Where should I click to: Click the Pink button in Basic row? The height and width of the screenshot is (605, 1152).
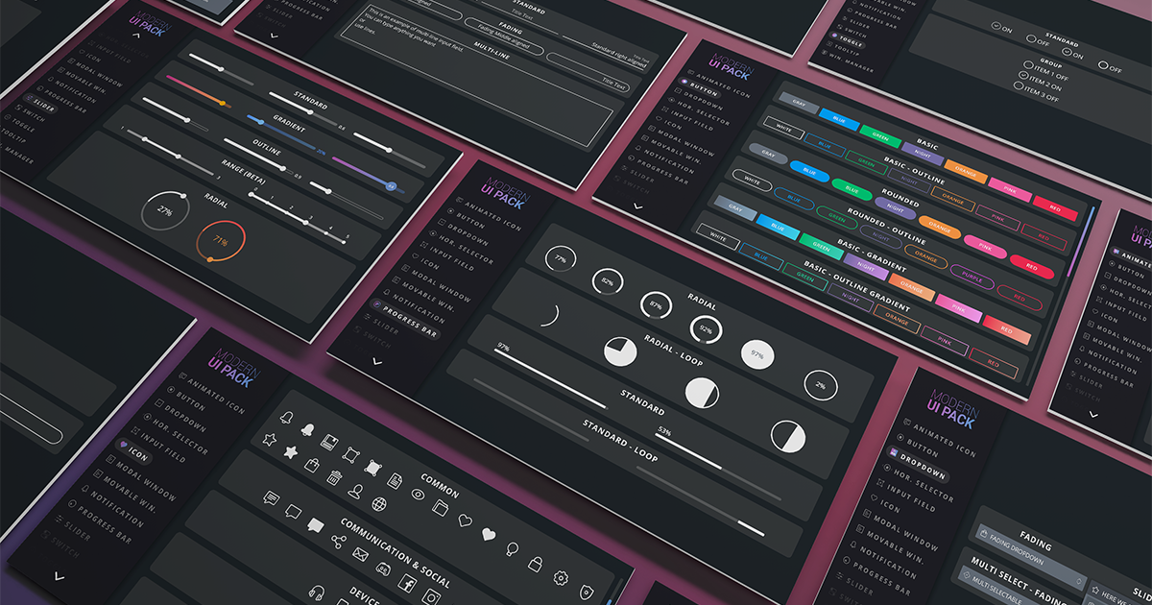(1010, 189)
